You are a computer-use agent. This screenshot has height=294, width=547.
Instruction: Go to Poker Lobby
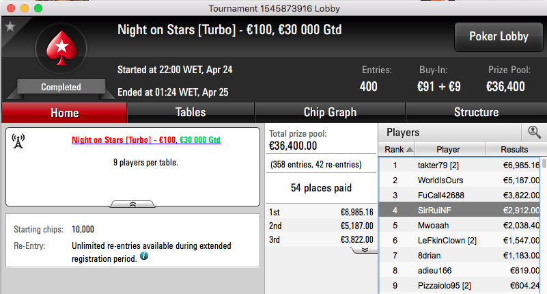pyautogui.click(x=499, y=37)
